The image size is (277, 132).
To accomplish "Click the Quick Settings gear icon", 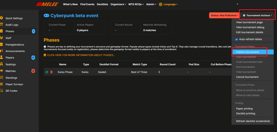I will click(1, 18).
